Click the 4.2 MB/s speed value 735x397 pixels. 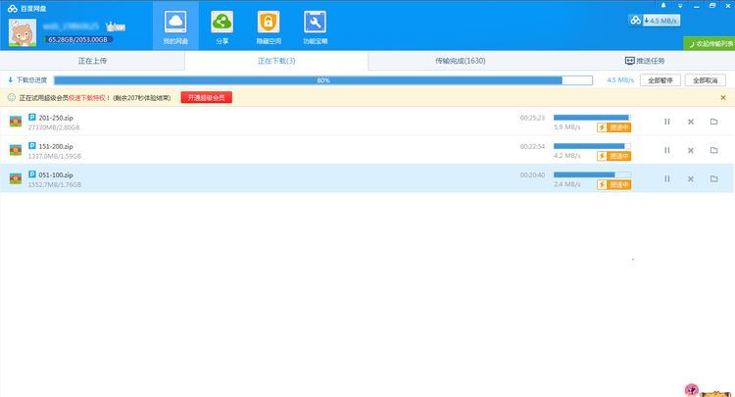point(566,156)
